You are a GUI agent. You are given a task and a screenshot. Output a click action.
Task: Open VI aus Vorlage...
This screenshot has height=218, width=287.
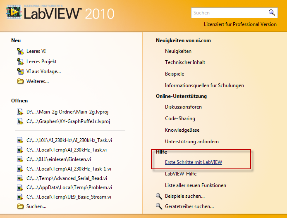pyautogui.click(x=43, y=71)
